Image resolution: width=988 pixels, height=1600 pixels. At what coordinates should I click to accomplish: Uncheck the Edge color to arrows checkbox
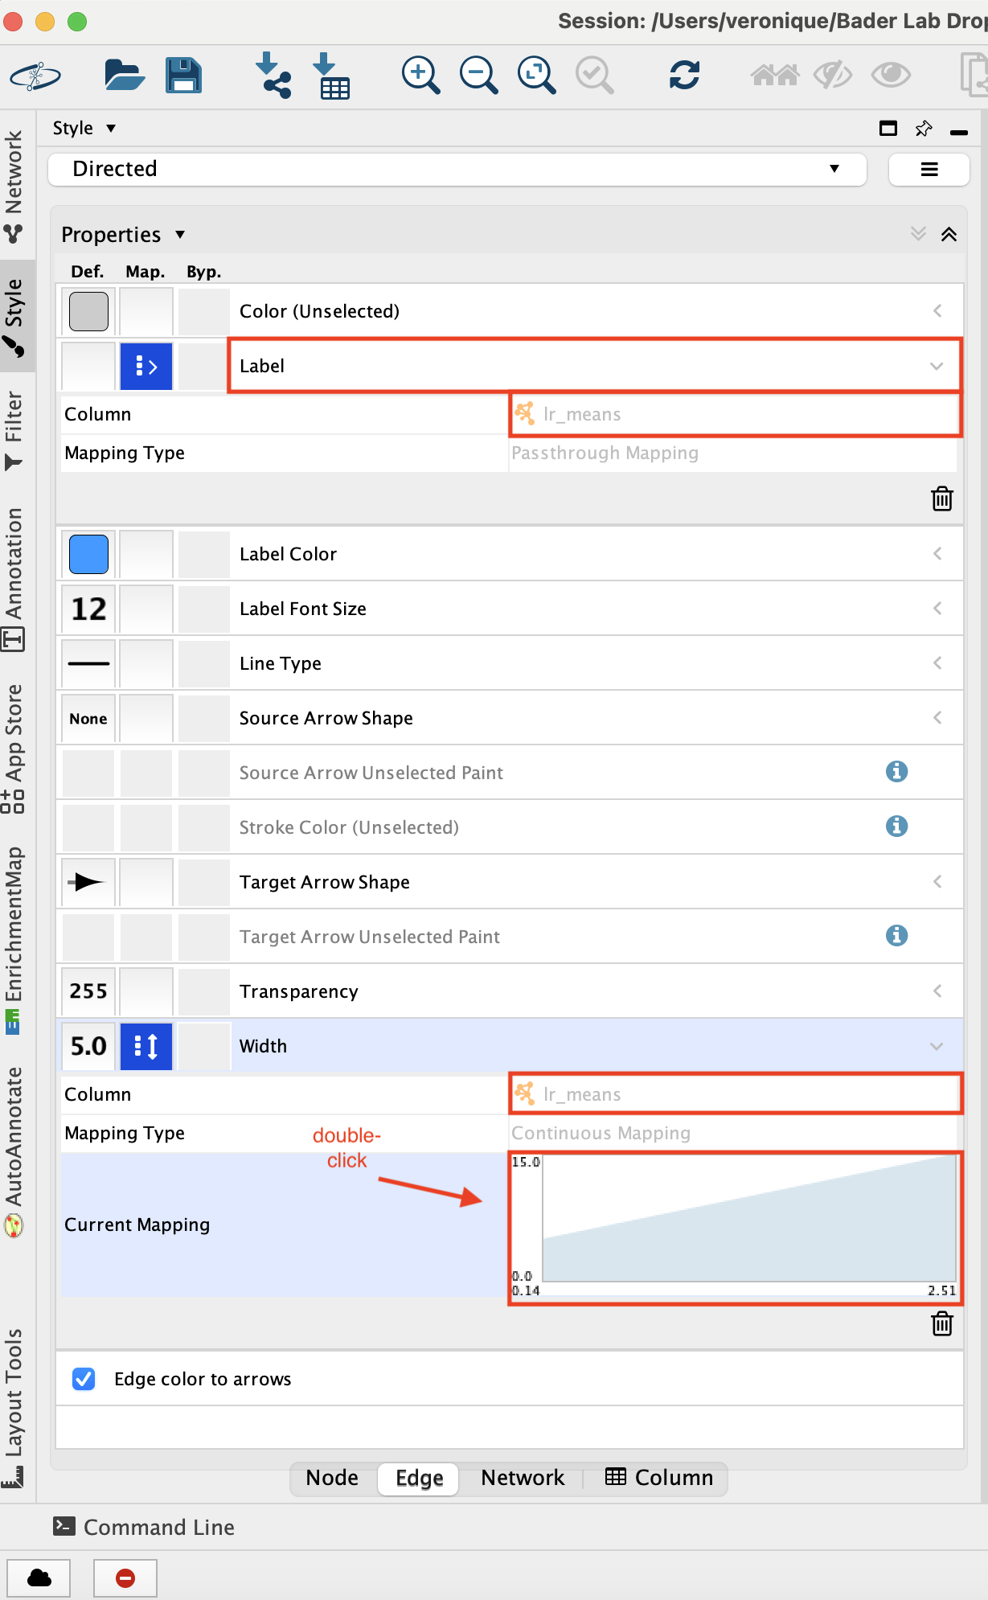[84, 1379]
